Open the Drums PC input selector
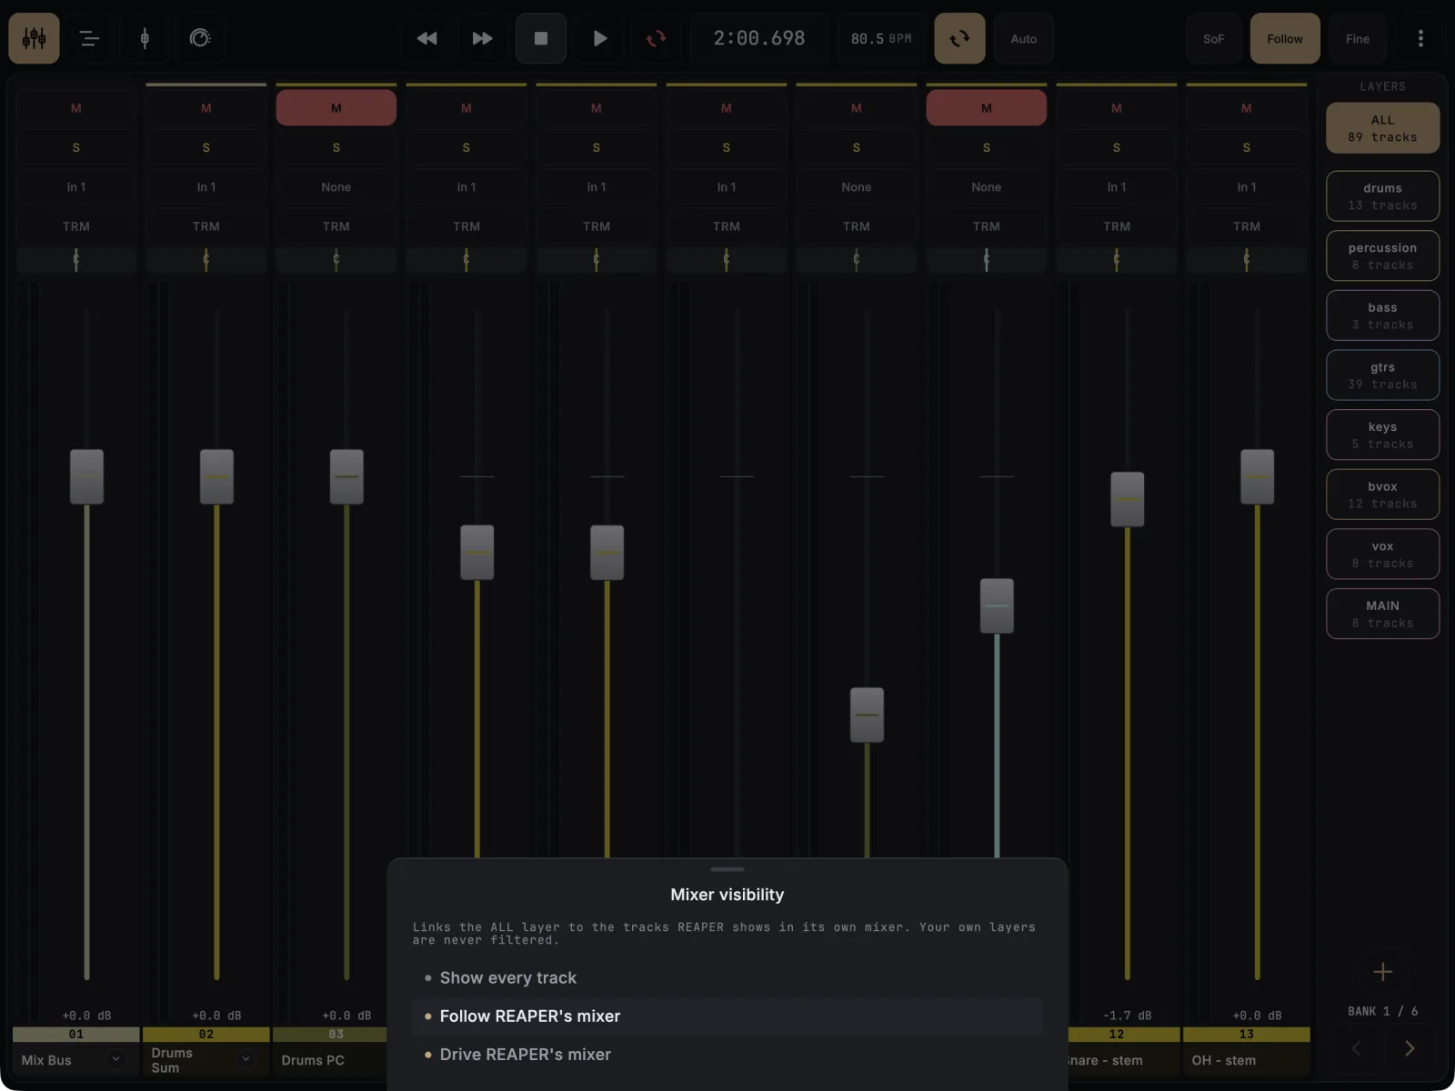This screenshot has width=1455, height=1091. (336, 187)
